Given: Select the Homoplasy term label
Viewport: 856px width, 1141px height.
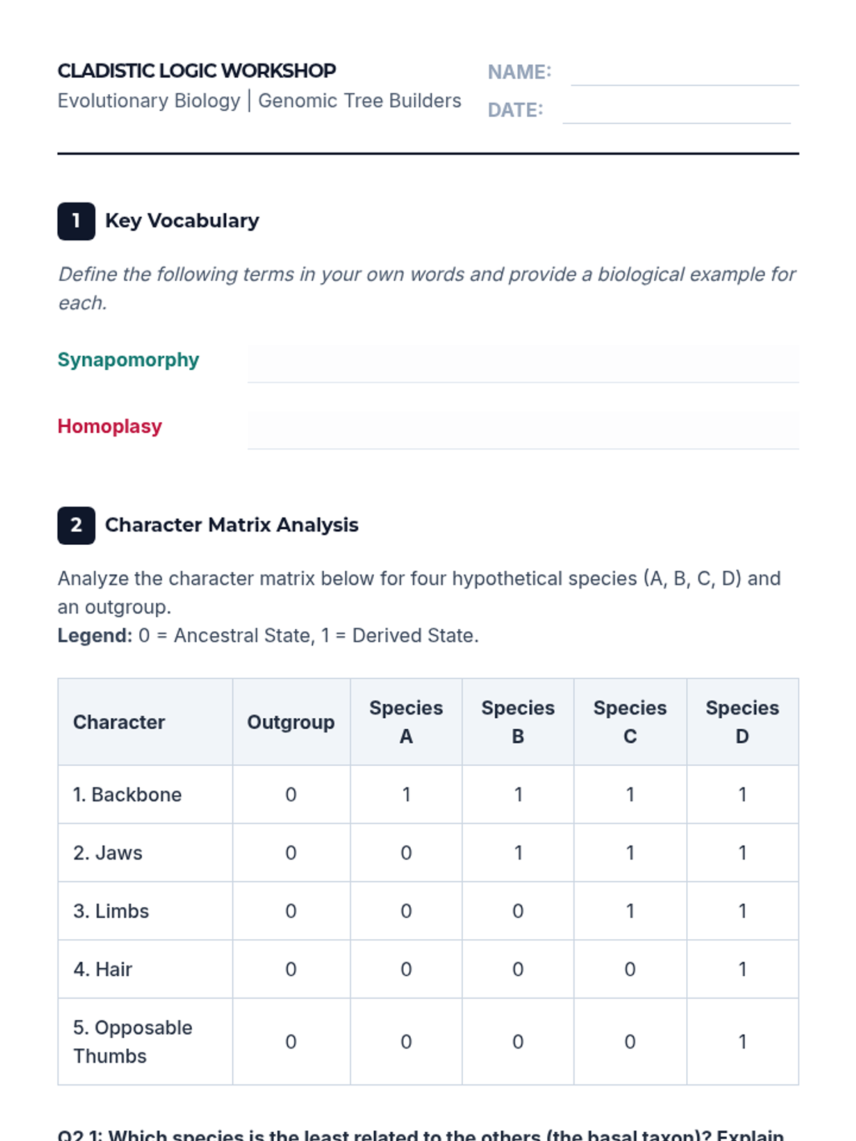Looking at the screenshot, I should click(110, 426).
